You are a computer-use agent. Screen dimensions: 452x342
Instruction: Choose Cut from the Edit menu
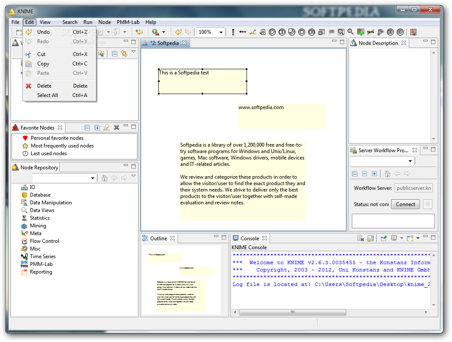(59, 54)
